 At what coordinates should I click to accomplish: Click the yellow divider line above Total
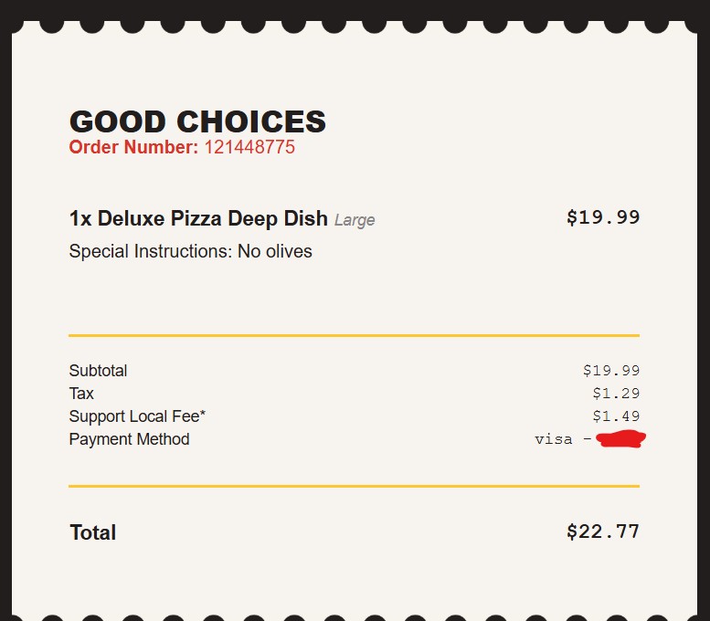pos(354,486)
